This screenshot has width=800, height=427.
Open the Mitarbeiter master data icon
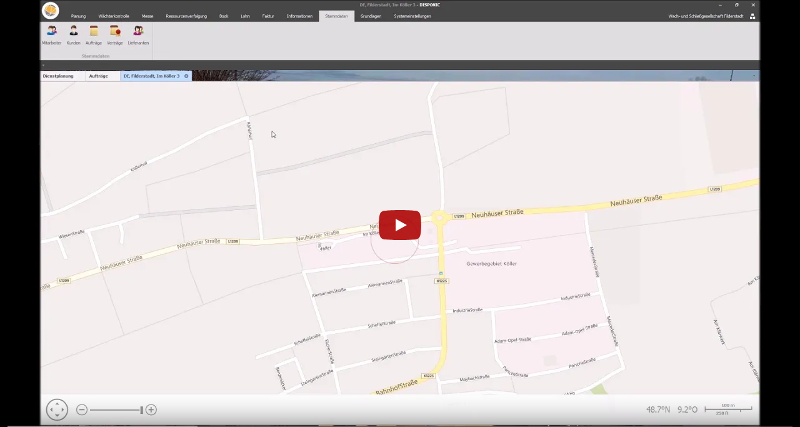coord(51,34)
